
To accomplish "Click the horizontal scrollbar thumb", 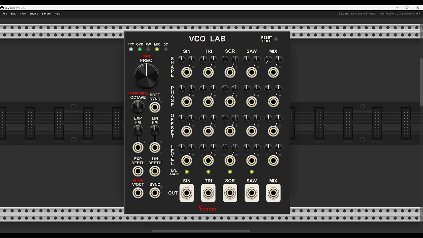I will (x=201, y=231).
